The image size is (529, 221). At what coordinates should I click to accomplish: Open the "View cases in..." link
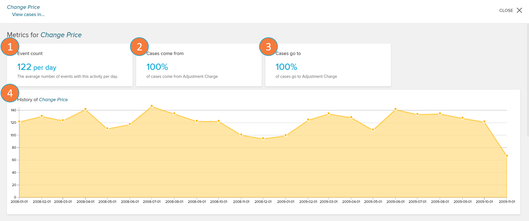28,14
